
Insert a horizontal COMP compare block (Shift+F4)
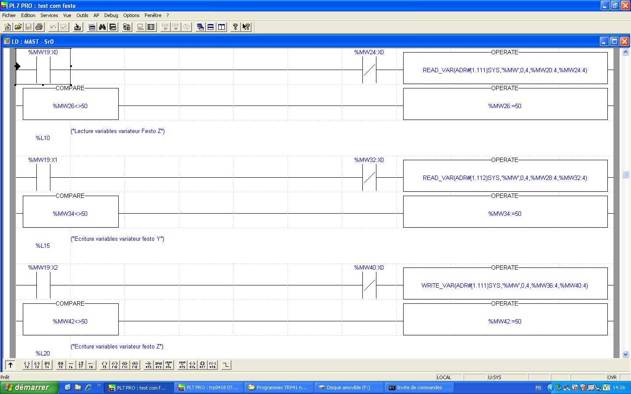168,365
